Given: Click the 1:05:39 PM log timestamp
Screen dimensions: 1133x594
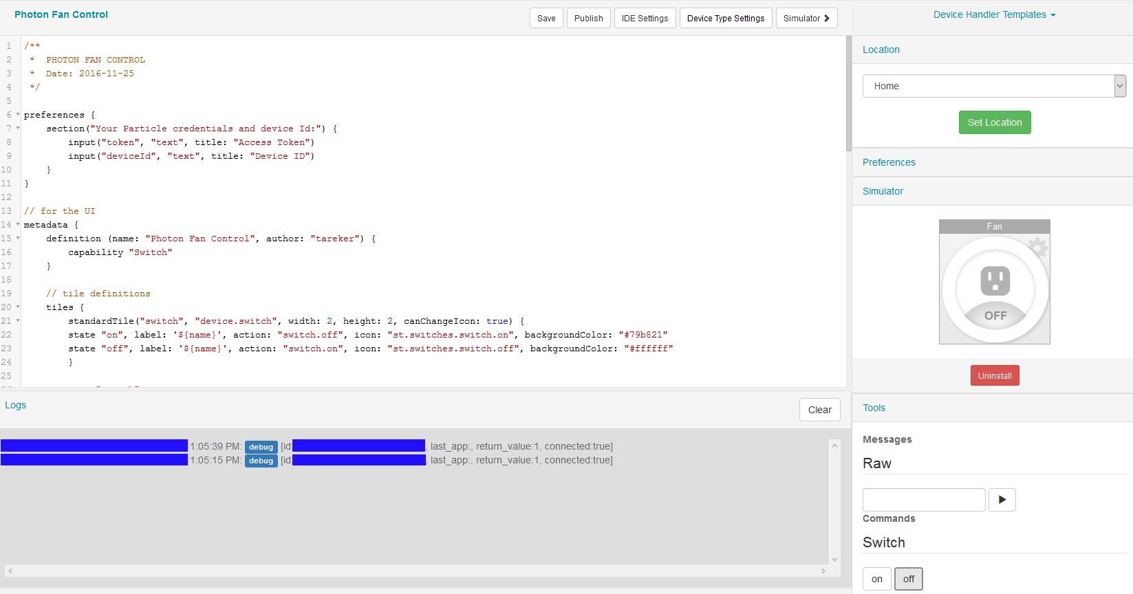Looking at the screenshot, I should point(216,446).
